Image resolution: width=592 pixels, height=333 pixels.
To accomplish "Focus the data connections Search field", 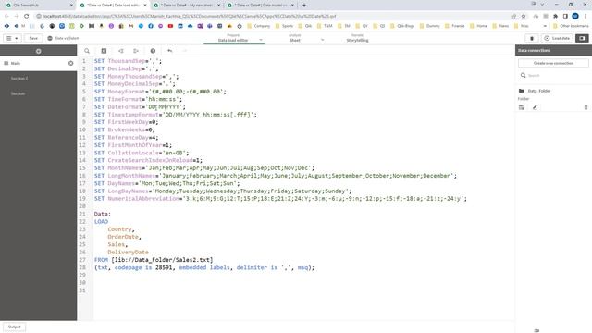I will tap(553, 76).
